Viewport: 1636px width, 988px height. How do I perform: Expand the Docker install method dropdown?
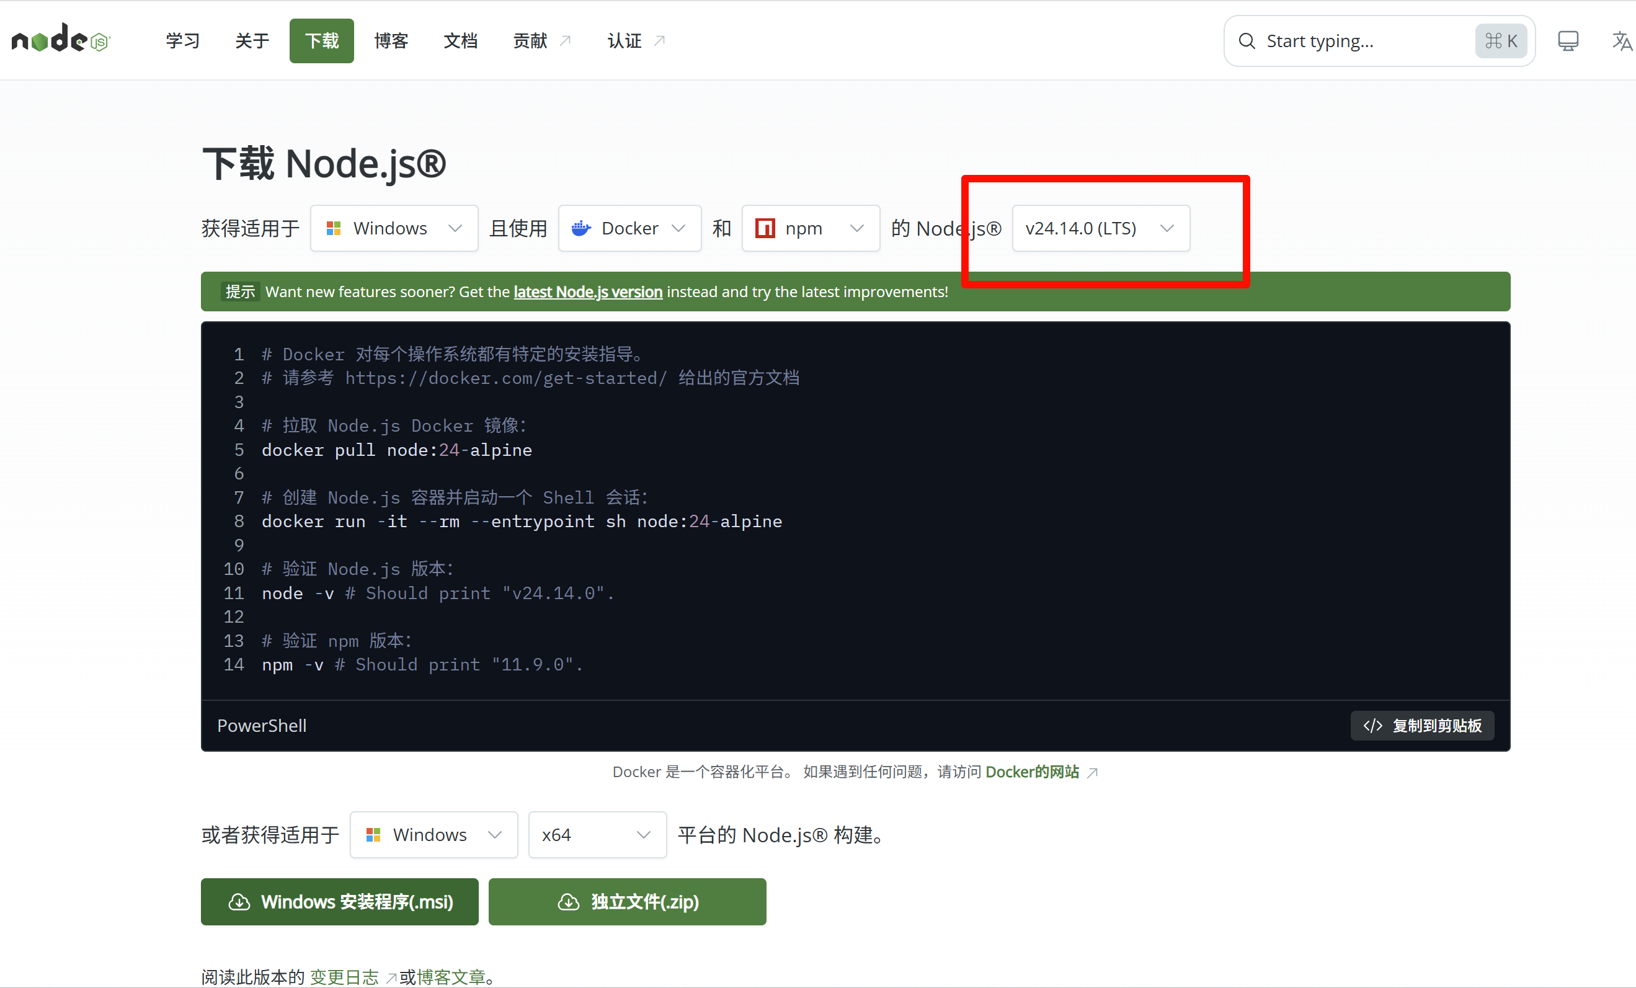tap(629, 228)
